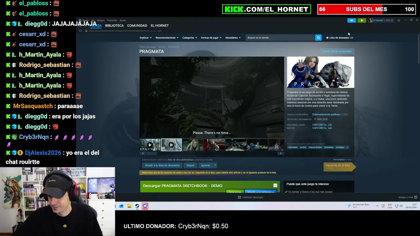Expand more tags with the plus button
The height and width of the screenshot is (236, 420).
[x=347, y=147]
